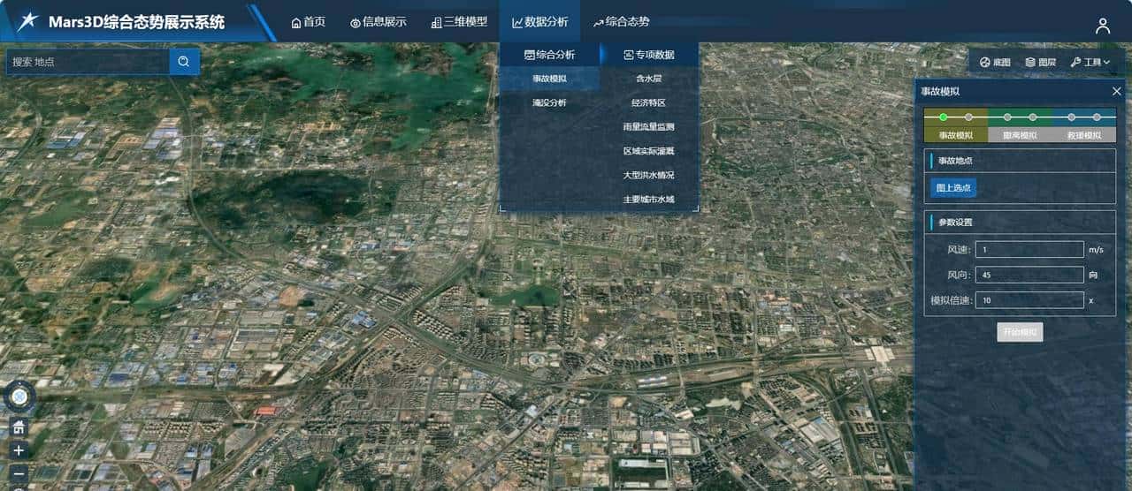Click the Mars3D star logo

point(27,22)
